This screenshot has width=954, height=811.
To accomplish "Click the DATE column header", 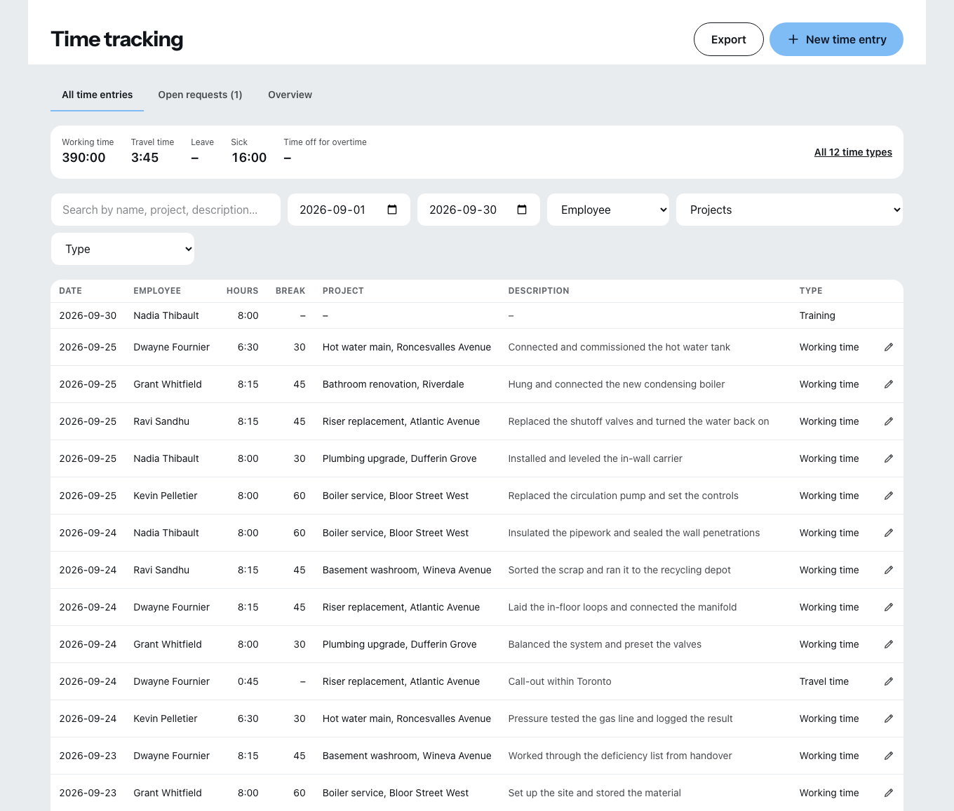I will 70,291.
